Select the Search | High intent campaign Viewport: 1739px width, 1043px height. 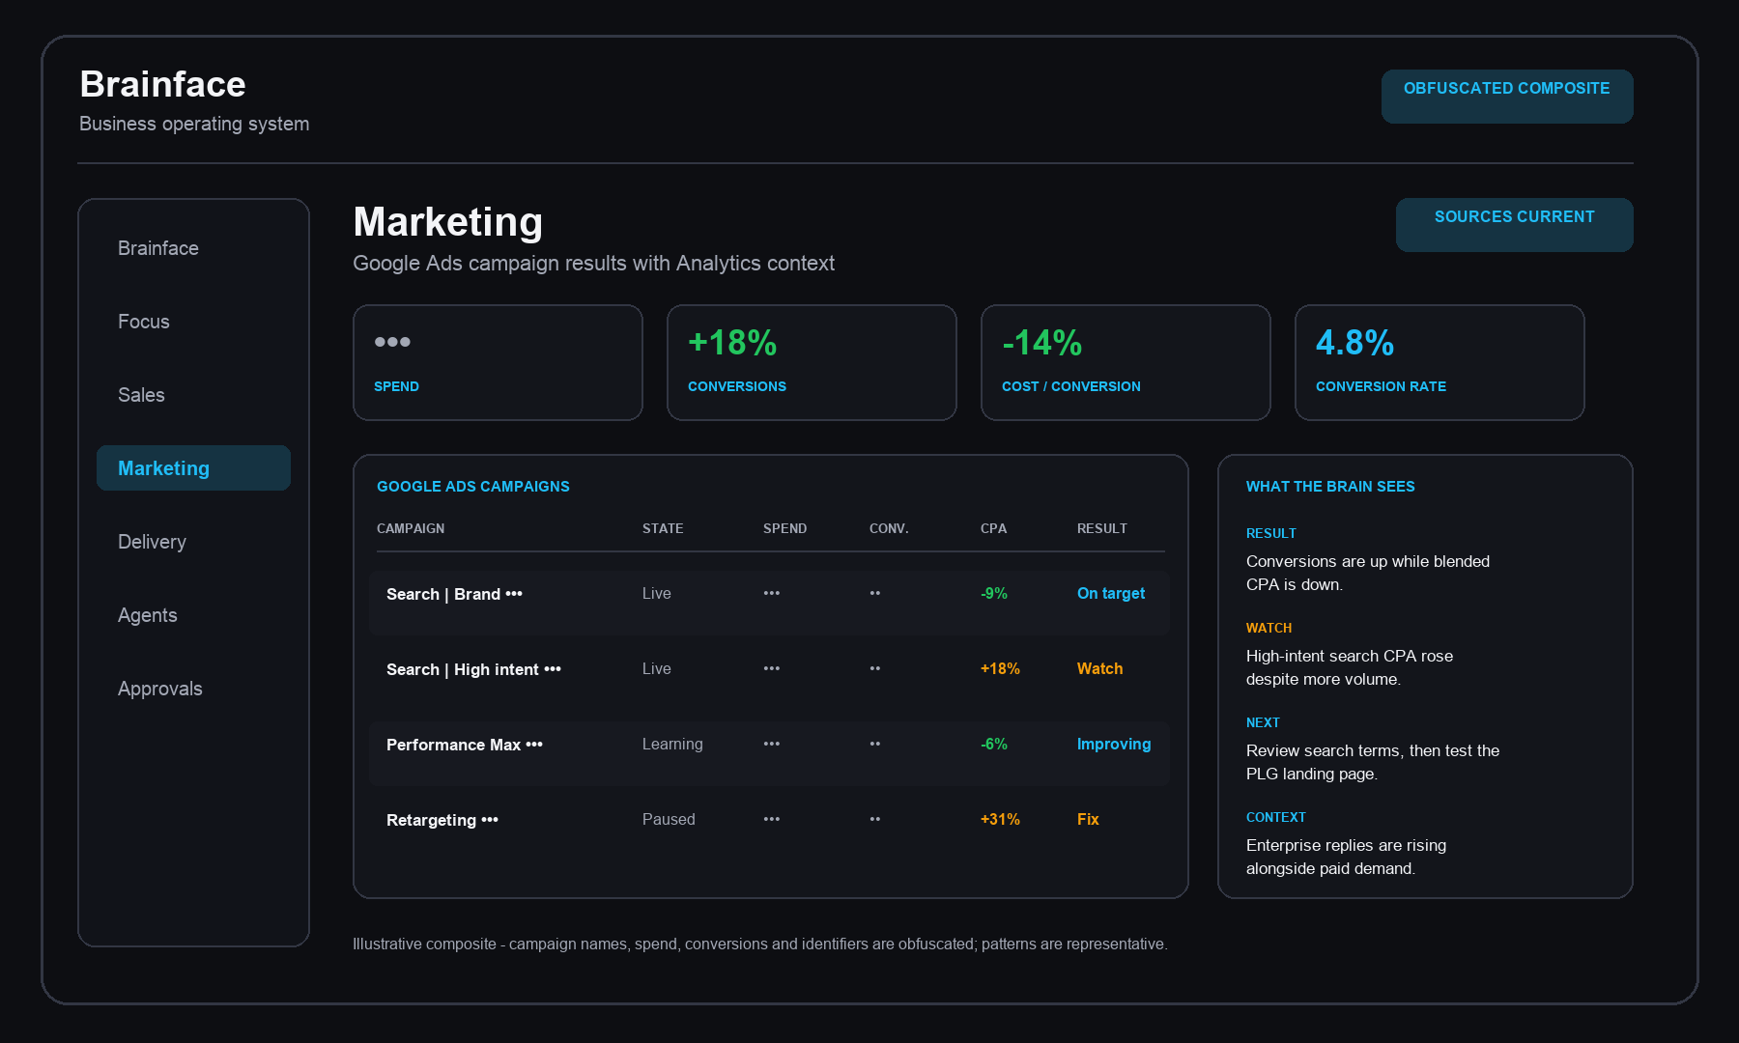coord(769,678)
